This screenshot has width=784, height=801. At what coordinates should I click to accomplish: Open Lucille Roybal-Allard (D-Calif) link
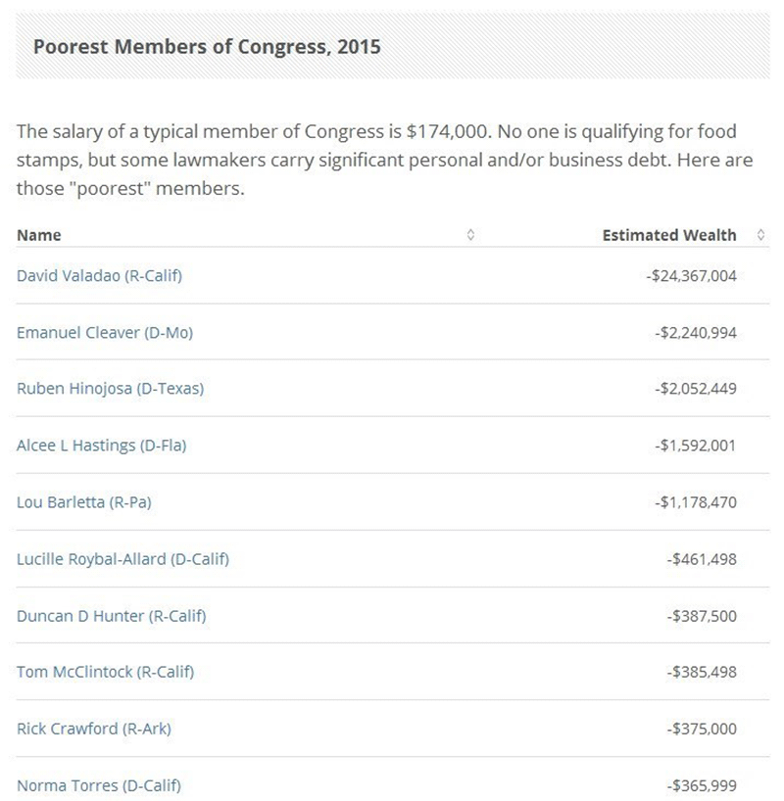pos(122,559)
